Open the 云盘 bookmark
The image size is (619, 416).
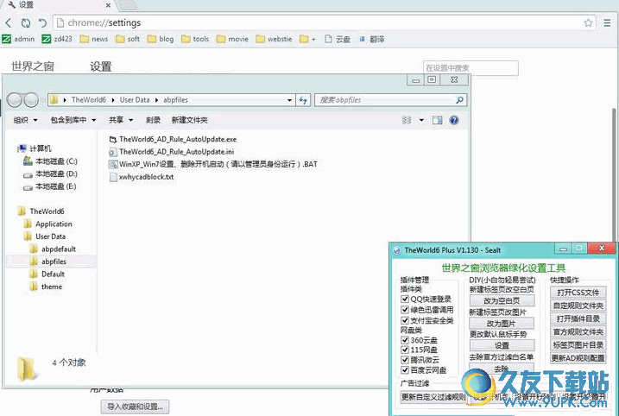[338, 39]
